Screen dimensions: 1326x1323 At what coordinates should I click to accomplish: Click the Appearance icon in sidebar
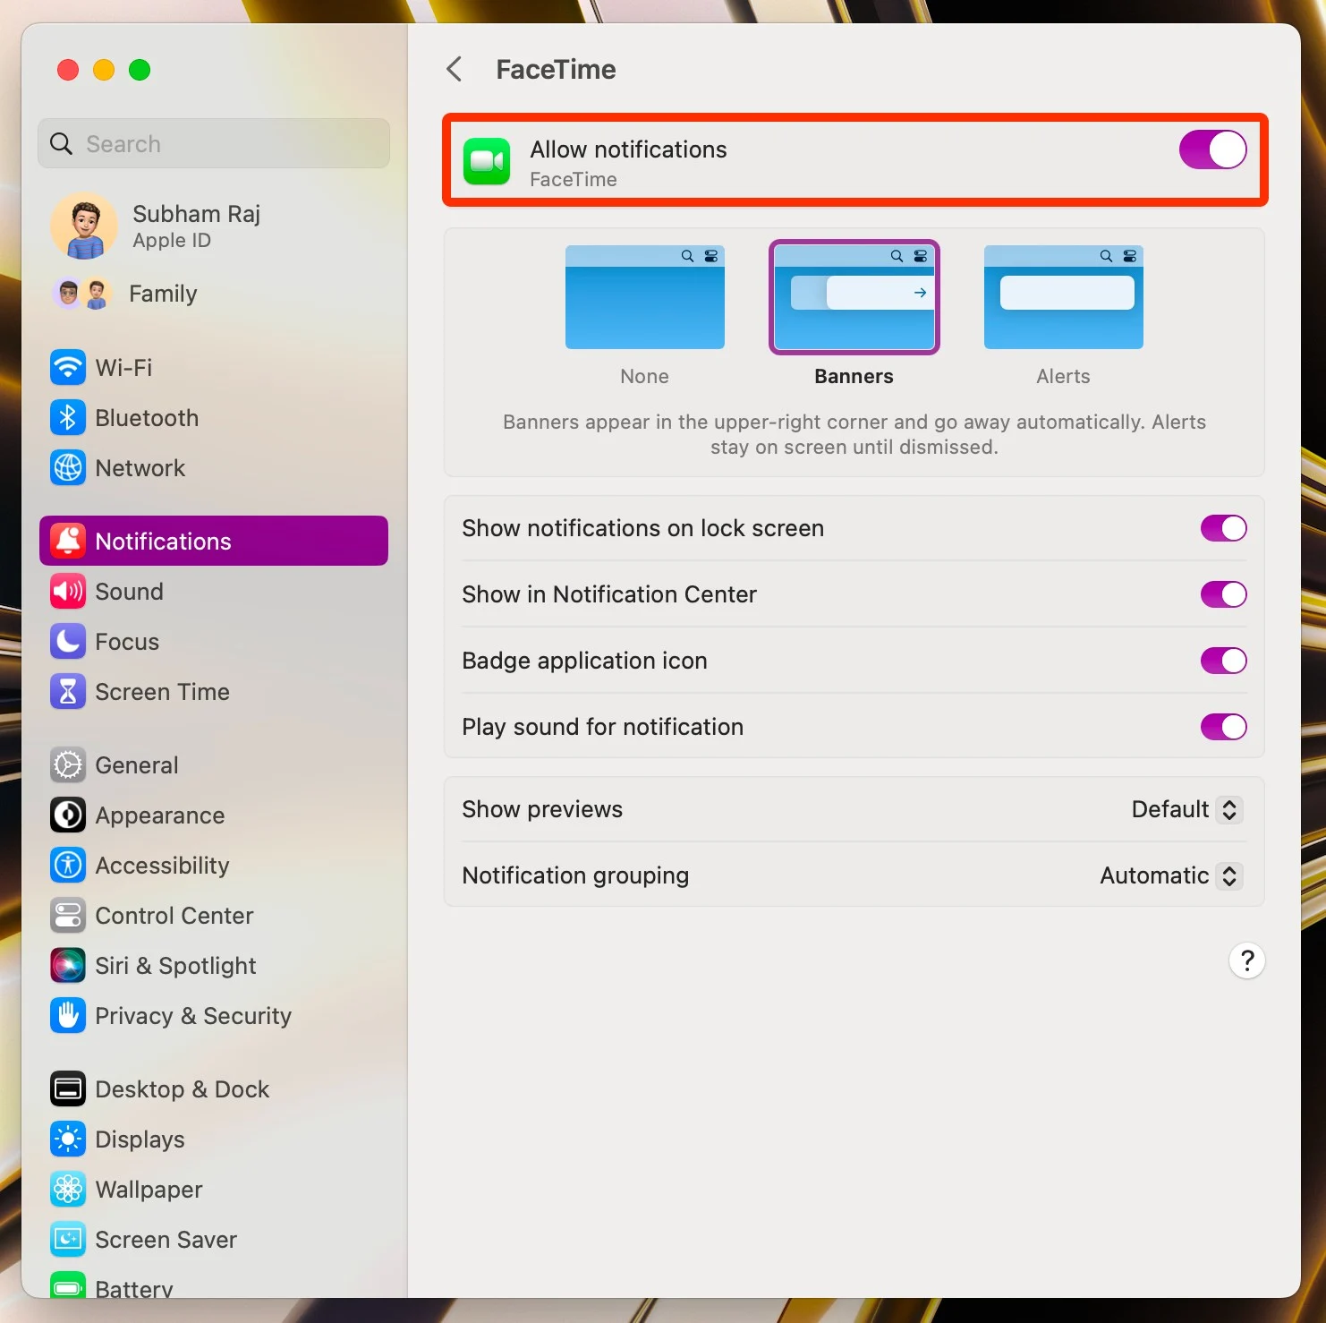point(68,815)
